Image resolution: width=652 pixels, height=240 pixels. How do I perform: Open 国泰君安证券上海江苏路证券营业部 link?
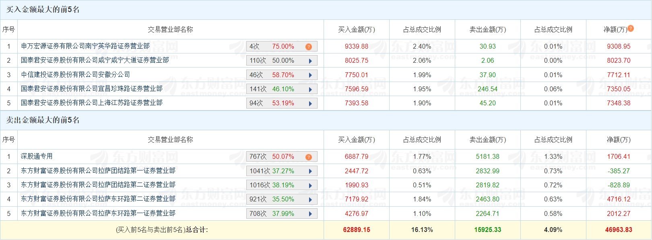click(92, 103)
